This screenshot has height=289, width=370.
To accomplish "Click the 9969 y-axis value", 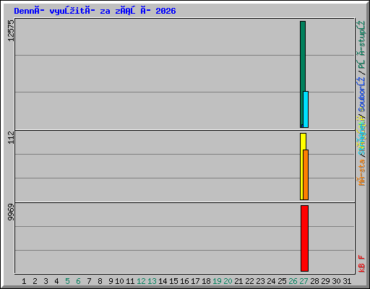I will point(11,212).
